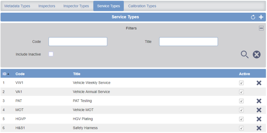Select the HGVP code cell
This screenshot has width=267, height=133.
point(21,119)
